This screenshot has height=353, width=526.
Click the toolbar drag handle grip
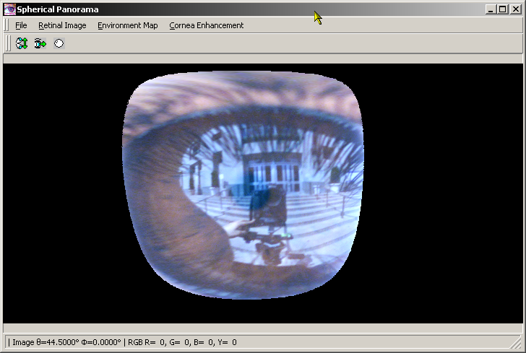tap(7, 43)
